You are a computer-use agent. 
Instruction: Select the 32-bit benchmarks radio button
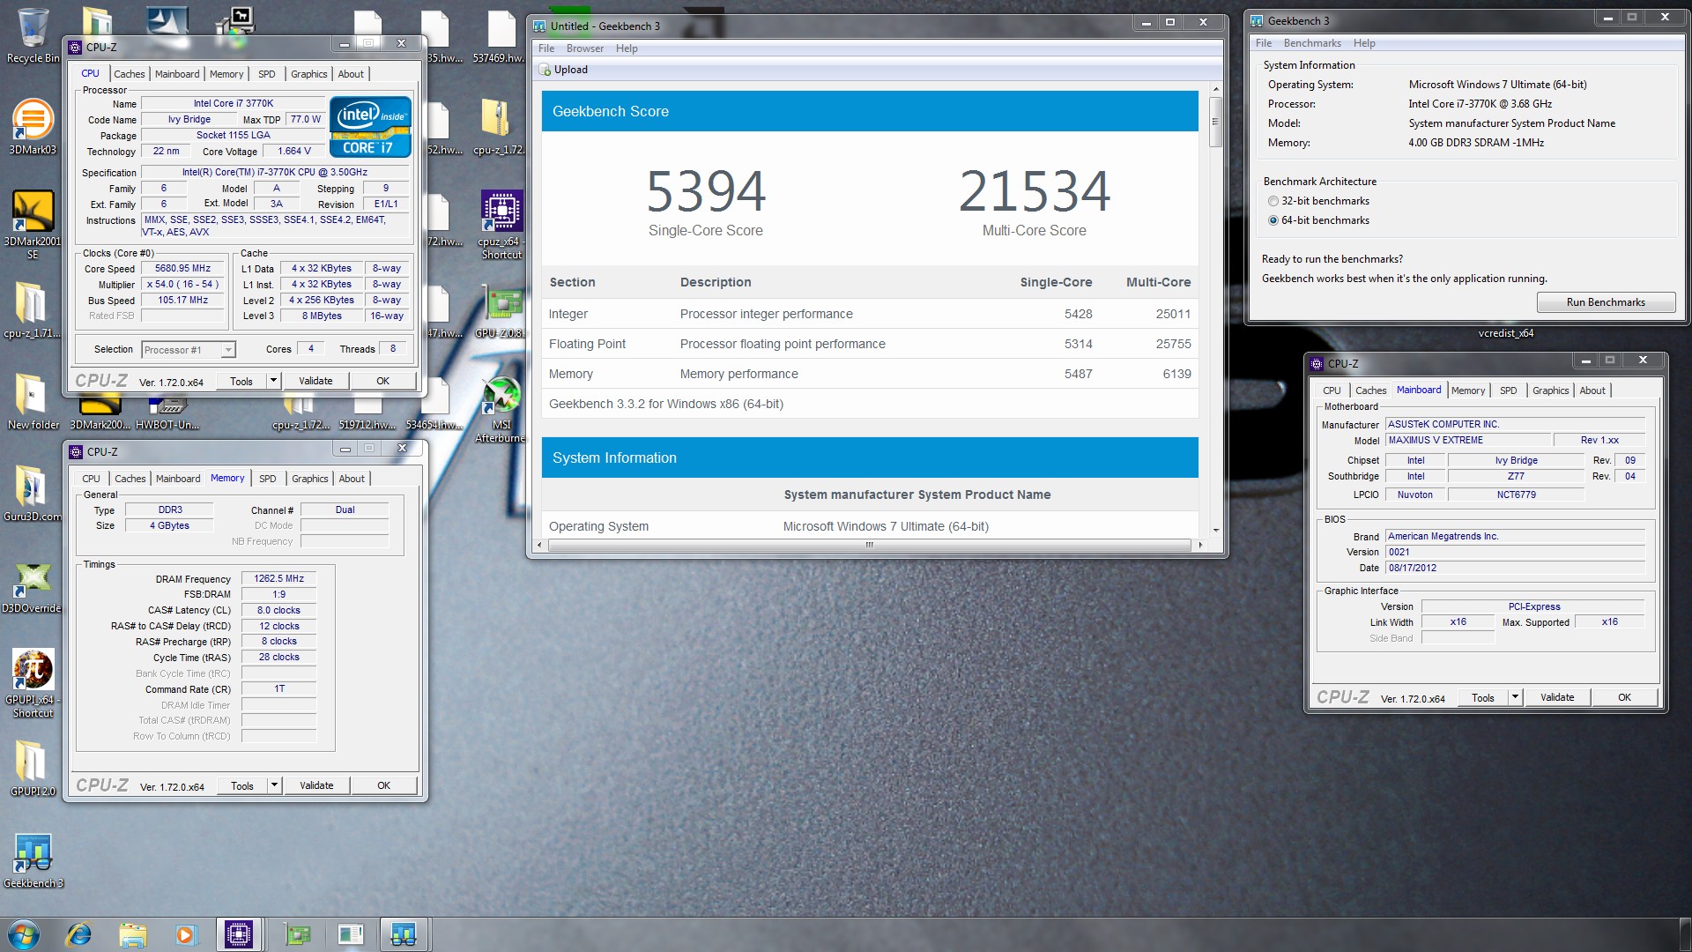point(1273,201)
